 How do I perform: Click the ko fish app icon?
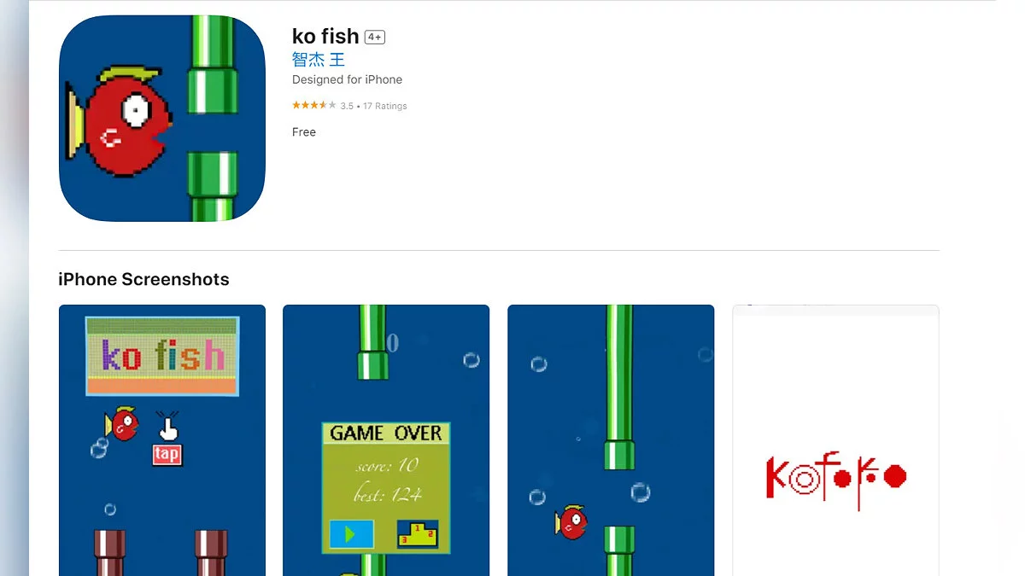click(x=162, y=119)
